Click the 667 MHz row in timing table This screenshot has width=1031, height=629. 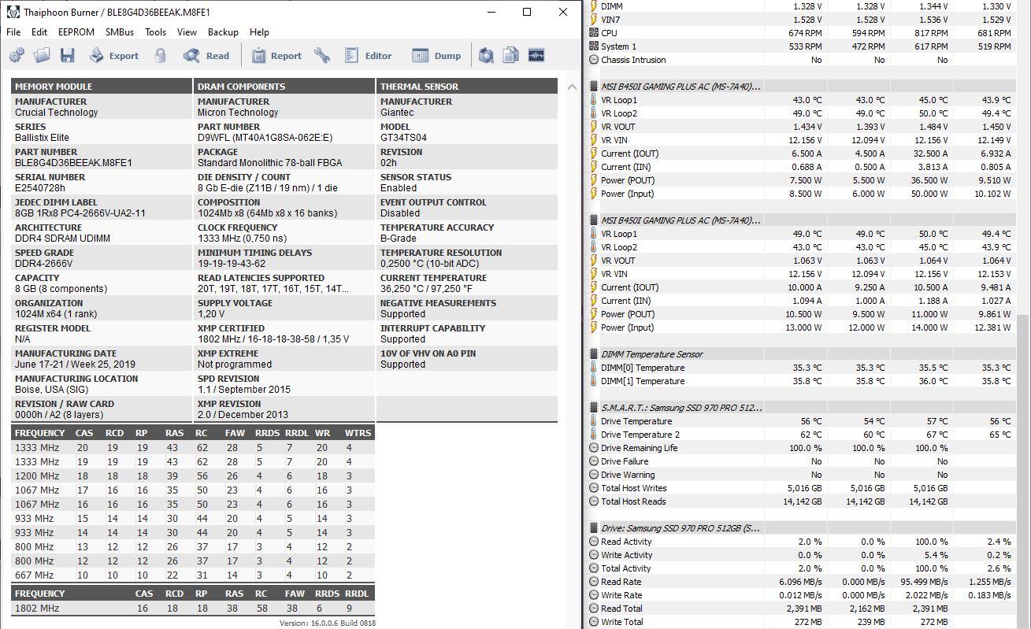pos(192,575)
